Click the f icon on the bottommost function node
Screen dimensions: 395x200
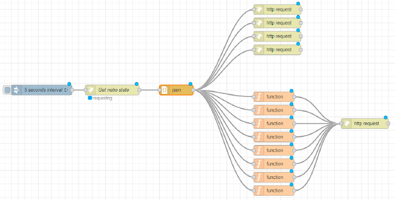tap(259, 190)
